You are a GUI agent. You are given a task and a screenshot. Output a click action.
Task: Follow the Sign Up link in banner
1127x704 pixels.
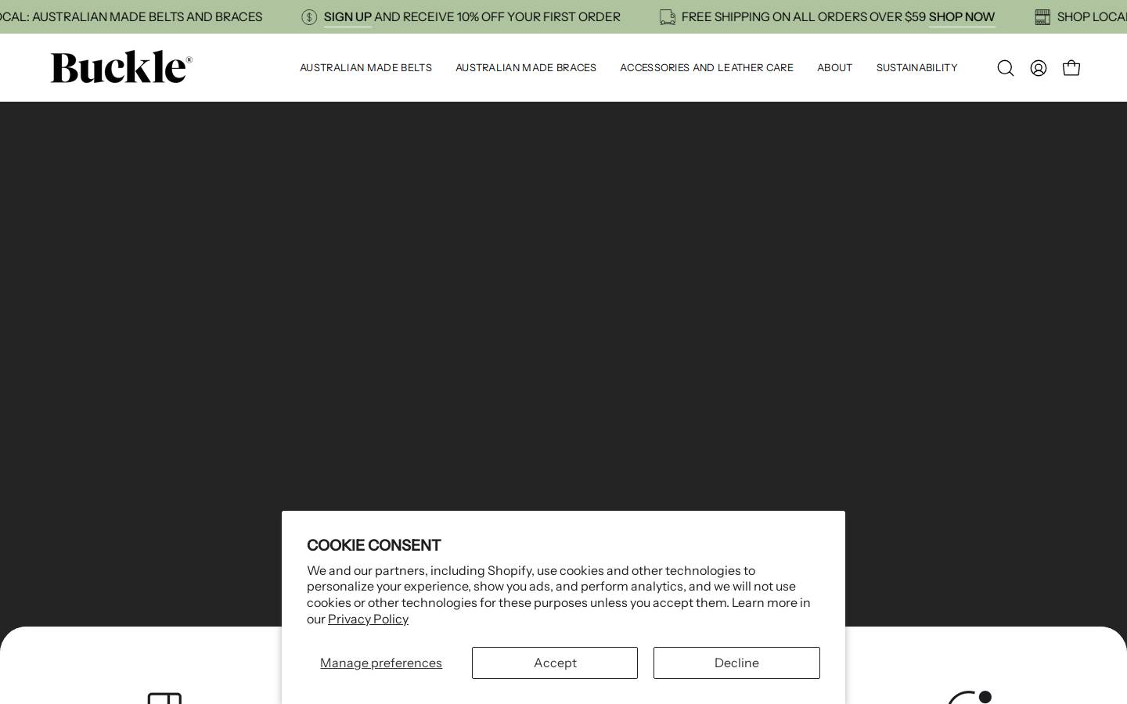[x=347, y=17]
